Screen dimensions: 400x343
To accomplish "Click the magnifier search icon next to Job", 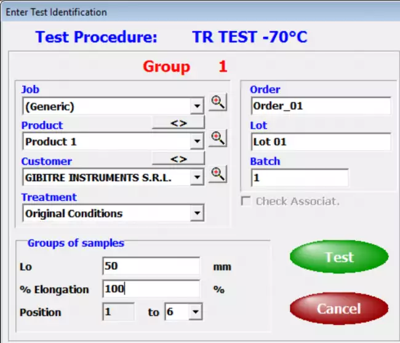I will pyautogui.click(x=217, y=103).
